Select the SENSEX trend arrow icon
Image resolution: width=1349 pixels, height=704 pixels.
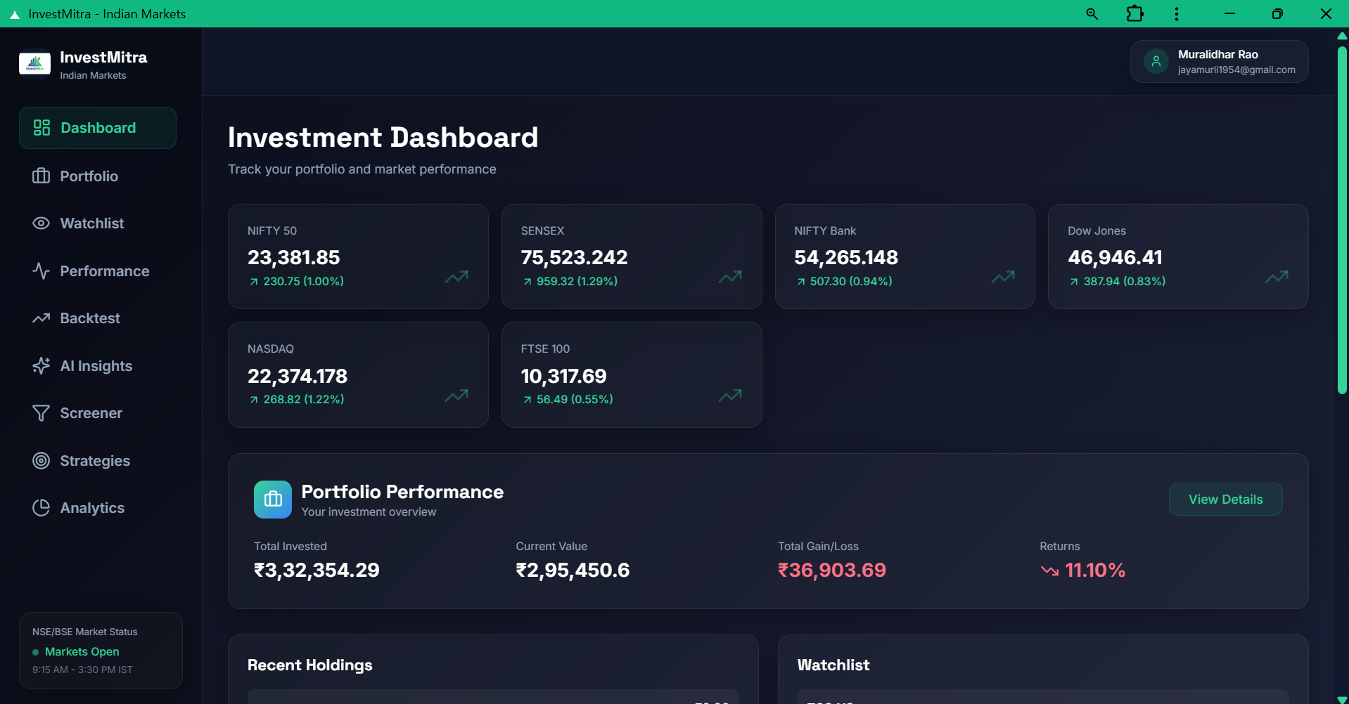point(729,277)
